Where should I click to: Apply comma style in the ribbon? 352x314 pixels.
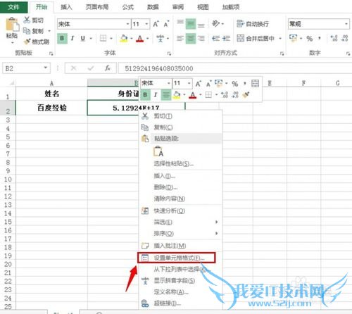(320, 37)
